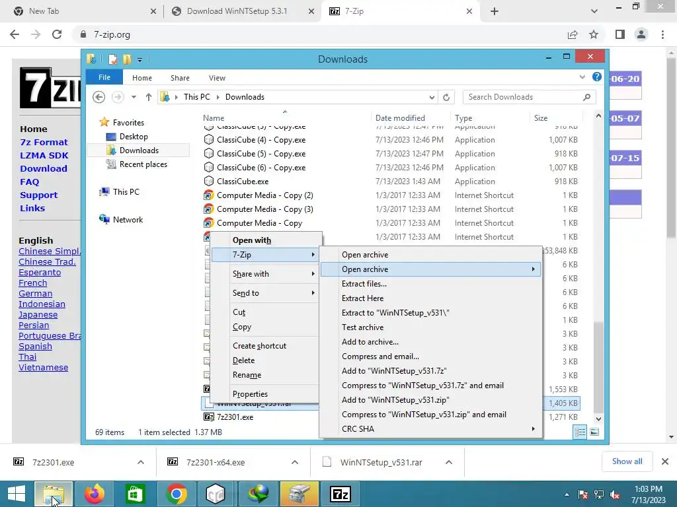This screenshot has width=677, height=507.
Task: Expand the Explorer ribbon chevron
Action: point(582,77)
